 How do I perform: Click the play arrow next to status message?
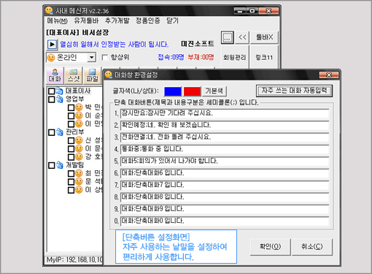tap(52, 45)
